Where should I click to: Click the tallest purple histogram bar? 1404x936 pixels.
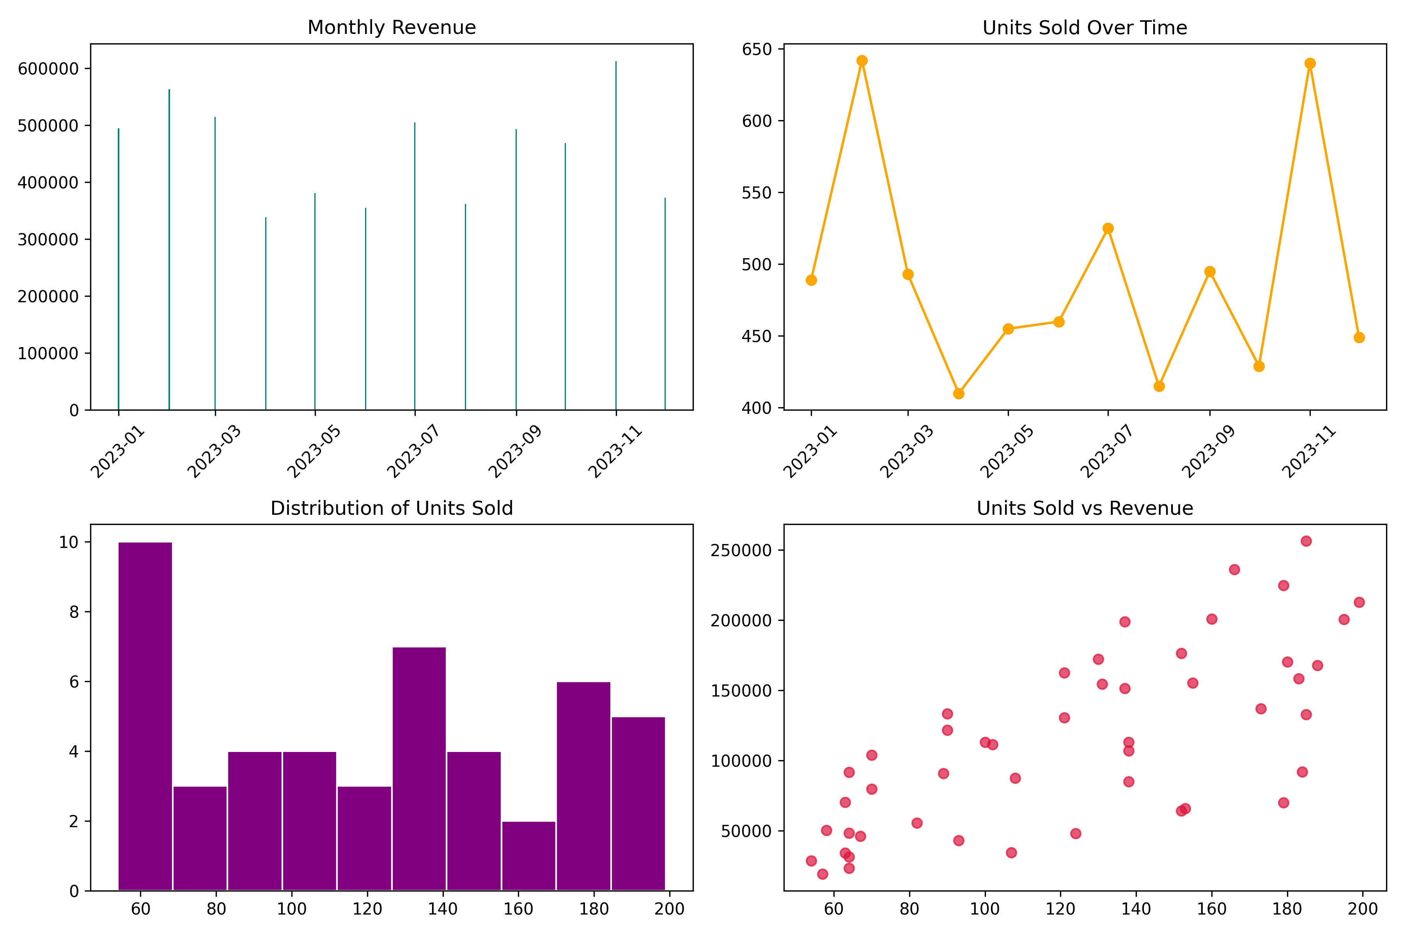point(145,716)
